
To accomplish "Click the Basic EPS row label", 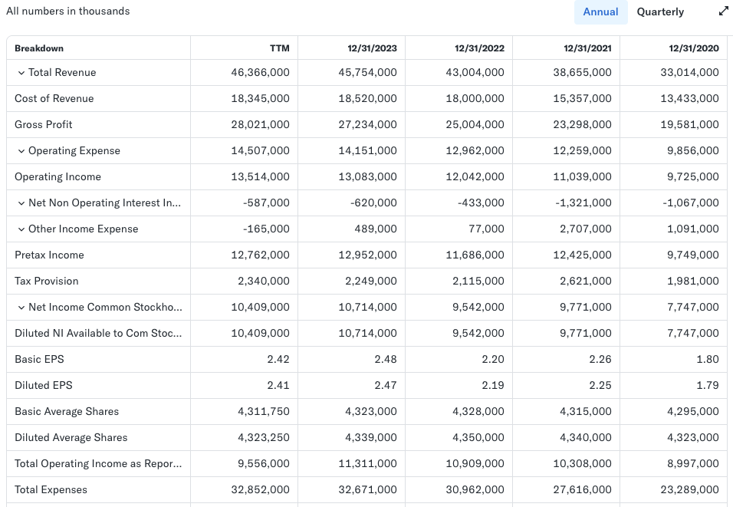I will [39, 359].
